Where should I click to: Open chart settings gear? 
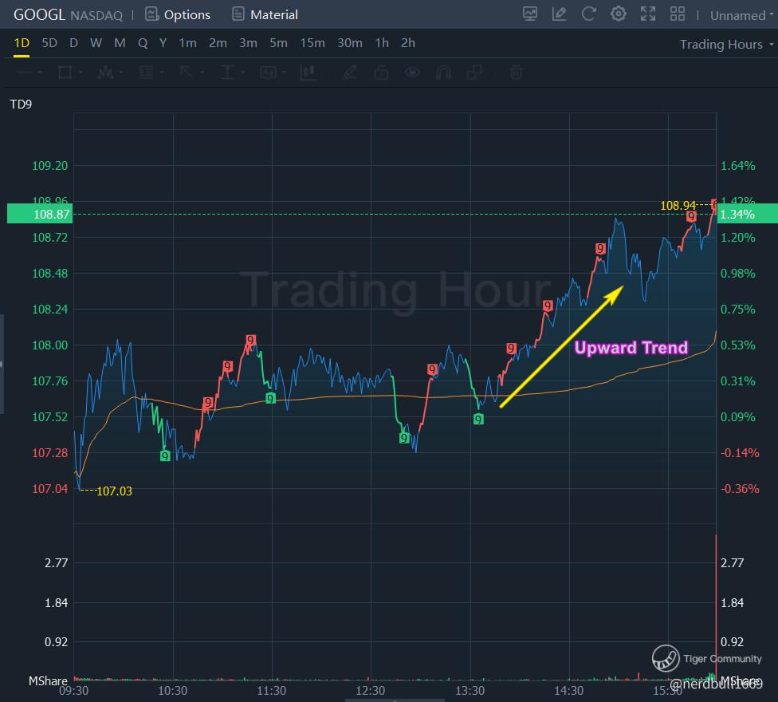(x=619, y=14)
